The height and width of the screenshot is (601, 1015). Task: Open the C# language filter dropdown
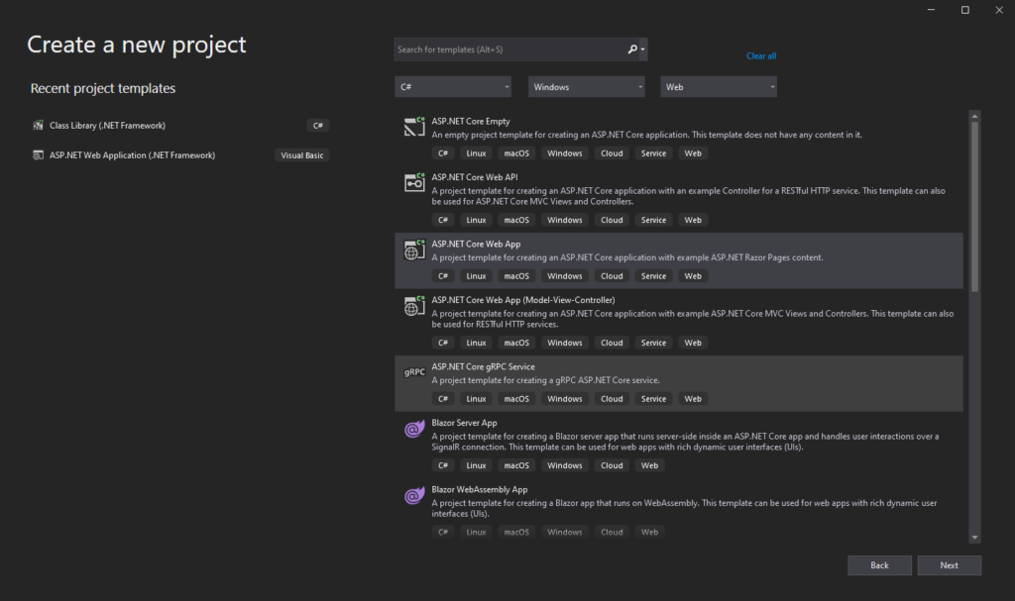click(453, 87)
